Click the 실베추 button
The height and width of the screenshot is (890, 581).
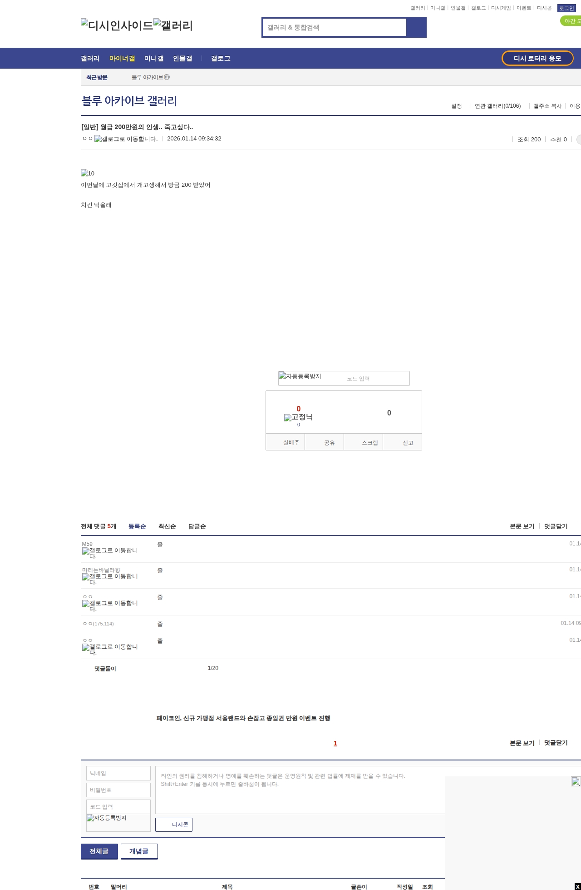[286, 442]
